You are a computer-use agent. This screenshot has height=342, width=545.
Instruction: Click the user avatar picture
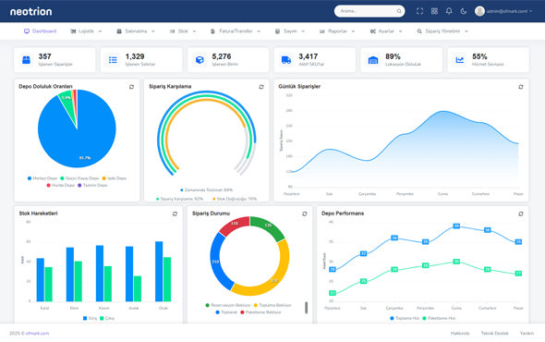click(x=479, y=11)
